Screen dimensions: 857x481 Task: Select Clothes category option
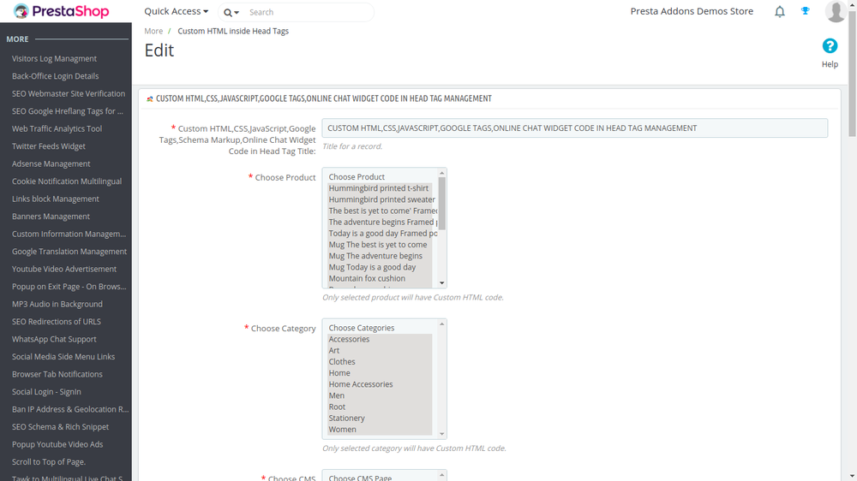click(x=380, y=362)
